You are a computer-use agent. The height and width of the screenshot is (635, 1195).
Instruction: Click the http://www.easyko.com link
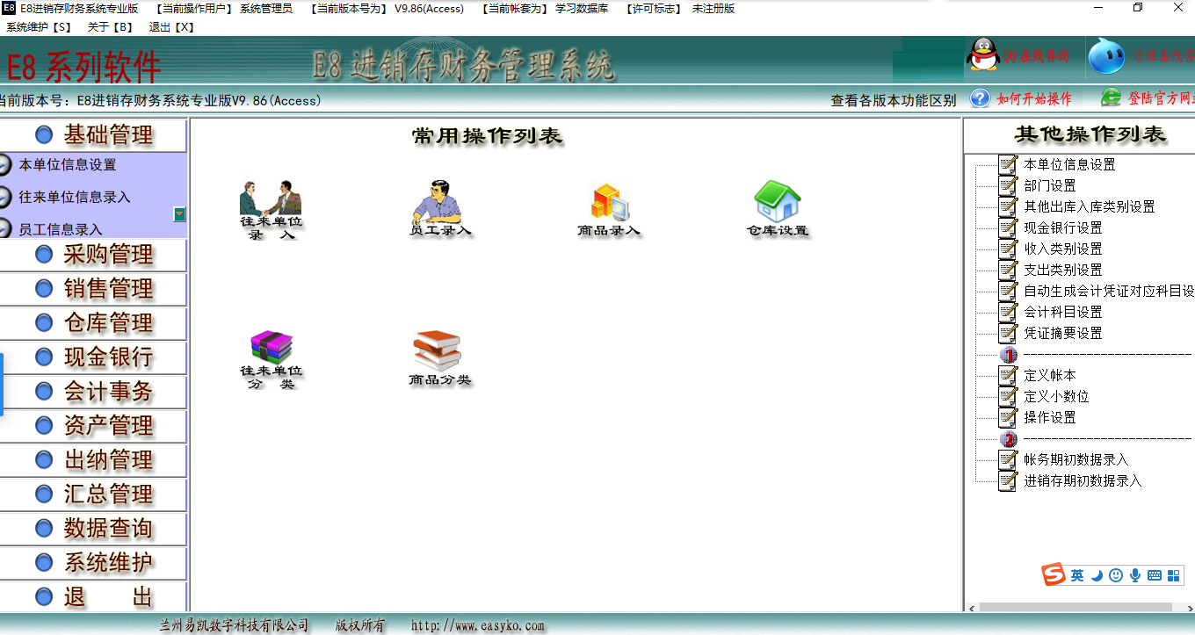(478, 625)
